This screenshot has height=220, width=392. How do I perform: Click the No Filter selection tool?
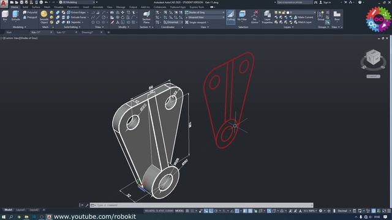[242, 16]
